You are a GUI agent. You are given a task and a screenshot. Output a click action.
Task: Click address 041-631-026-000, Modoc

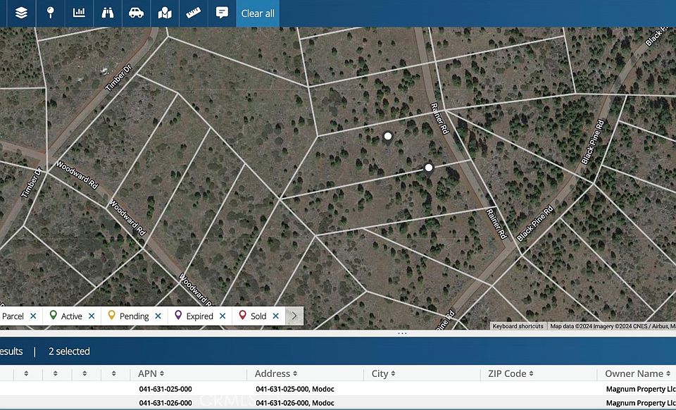(x=295, y=403)
